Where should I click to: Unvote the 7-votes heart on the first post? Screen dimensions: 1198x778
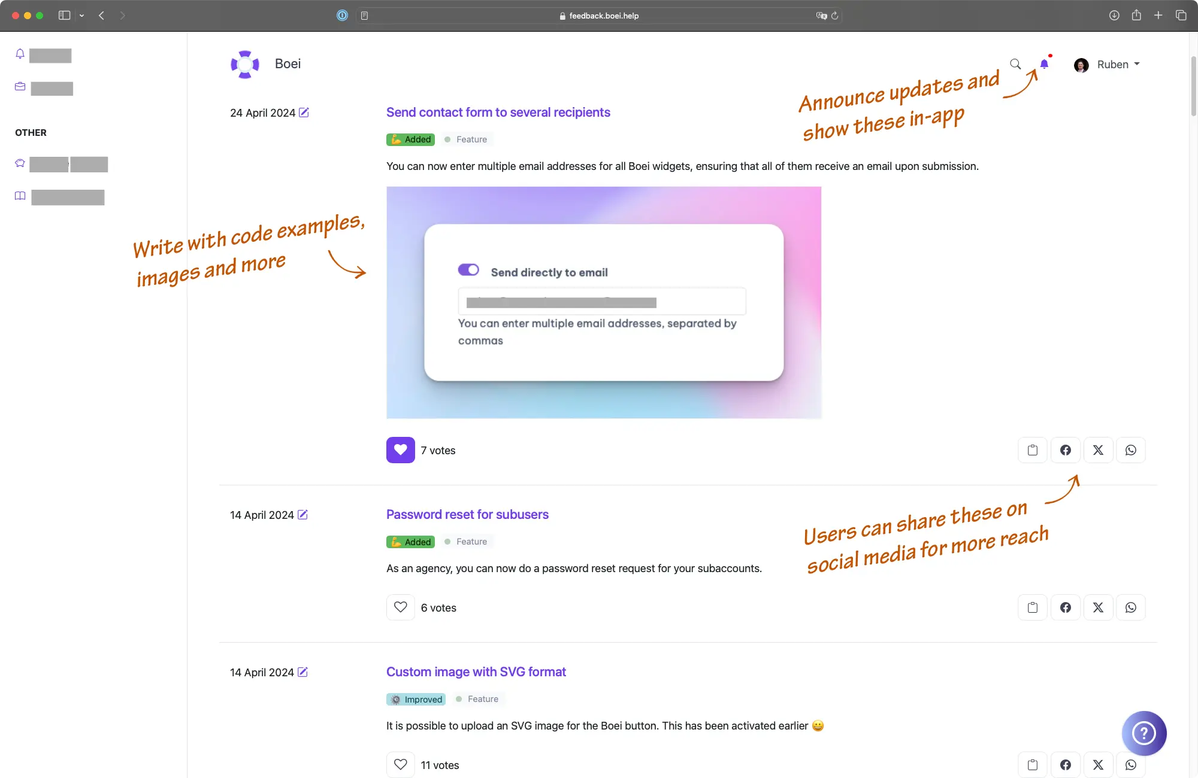point(400,449)
